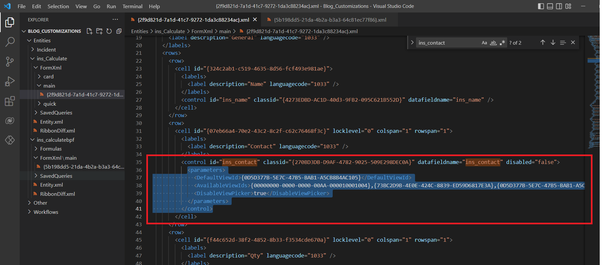Click FormXml in the breadcrumb
Image resolution: width=604 pixels, height=265 pixels.
point(202,31)
